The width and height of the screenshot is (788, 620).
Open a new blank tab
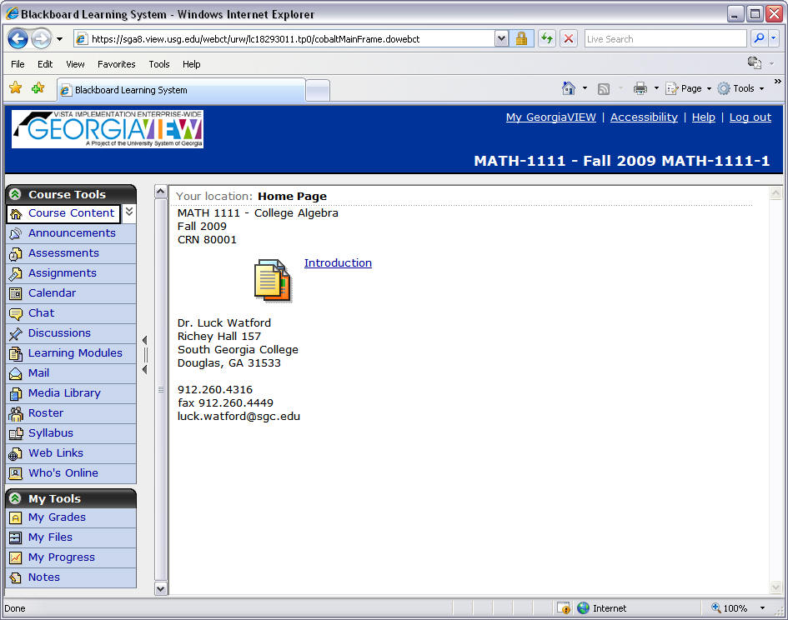(x=318, y=91)
